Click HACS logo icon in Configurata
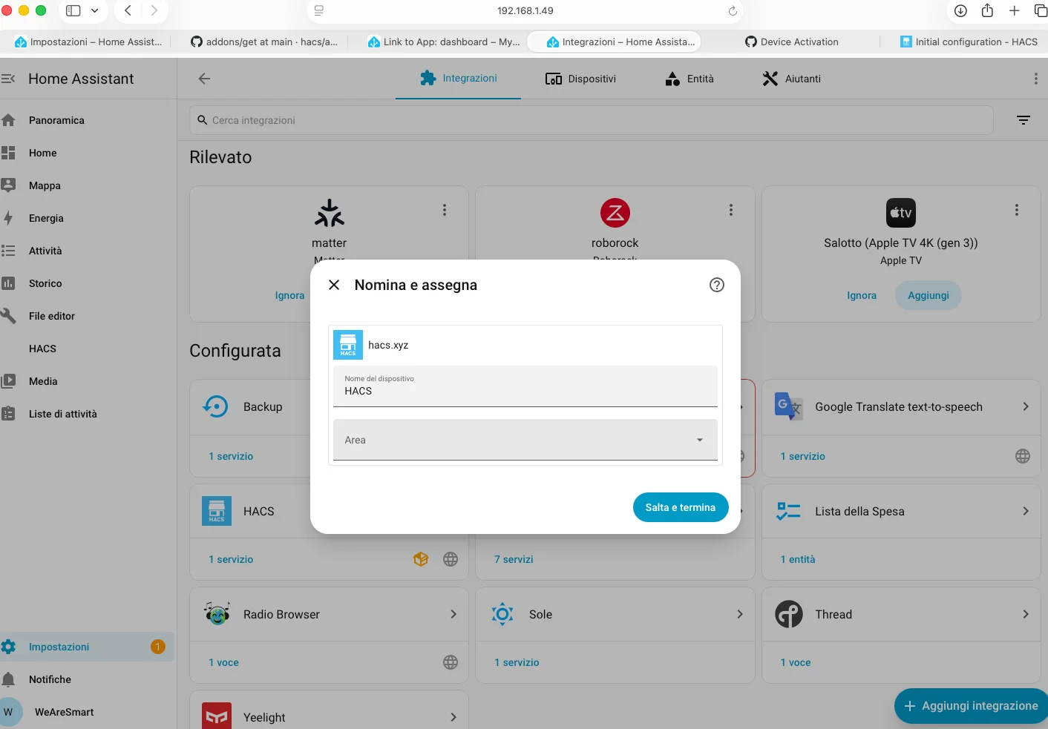 coord(217,511)
